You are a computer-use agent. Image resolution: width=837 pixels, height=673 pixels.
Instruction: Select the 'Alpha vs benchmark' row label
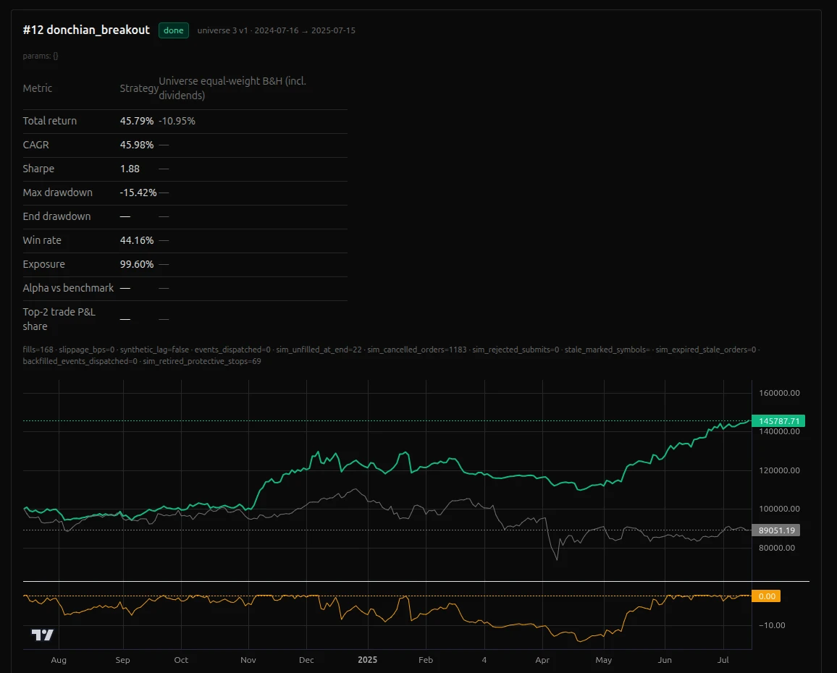coord(68,288)
